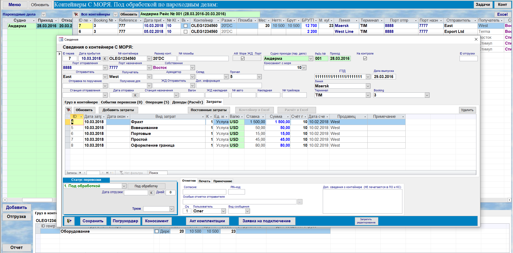The image size is (513, 253).
Task: Open the Печать tab
Action: [204, 181]
